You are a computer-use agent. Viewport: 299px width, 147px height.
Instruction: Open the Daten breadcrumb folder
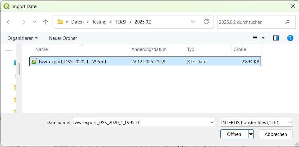(77, 22)
